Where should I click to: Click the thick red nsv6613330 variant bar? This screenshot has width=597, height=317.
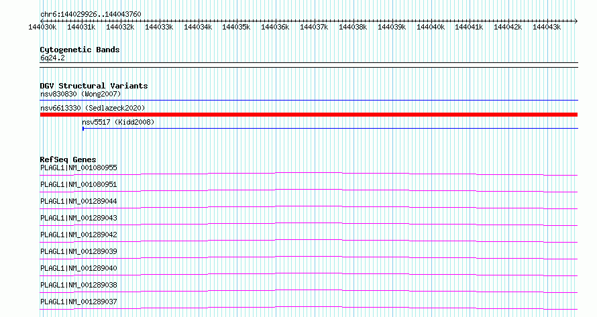click(309, 115)
